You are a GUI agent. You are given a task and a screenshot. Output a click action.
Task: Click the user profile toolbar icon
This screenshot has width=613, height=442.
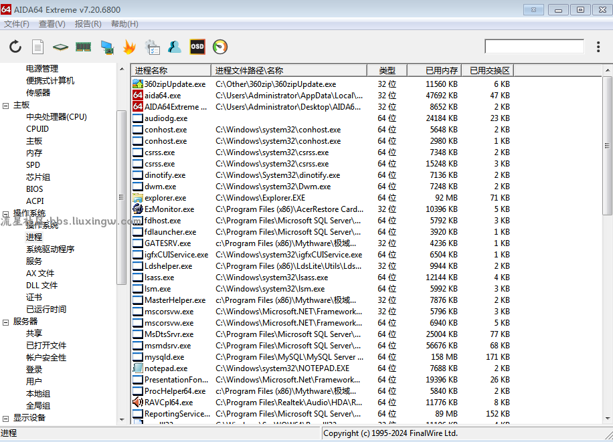coord(175,47)
